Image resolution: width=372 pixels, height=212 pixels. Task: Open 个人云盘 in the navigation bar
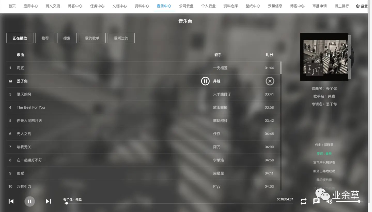(x=208, y=6)
